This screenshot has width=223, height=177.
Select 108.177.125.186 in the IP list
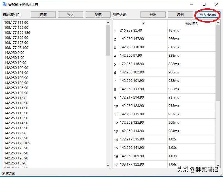click(x=17, y=33)
